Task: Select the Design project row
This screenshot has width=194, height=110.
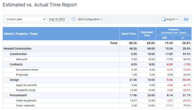Action: [14, 80]
